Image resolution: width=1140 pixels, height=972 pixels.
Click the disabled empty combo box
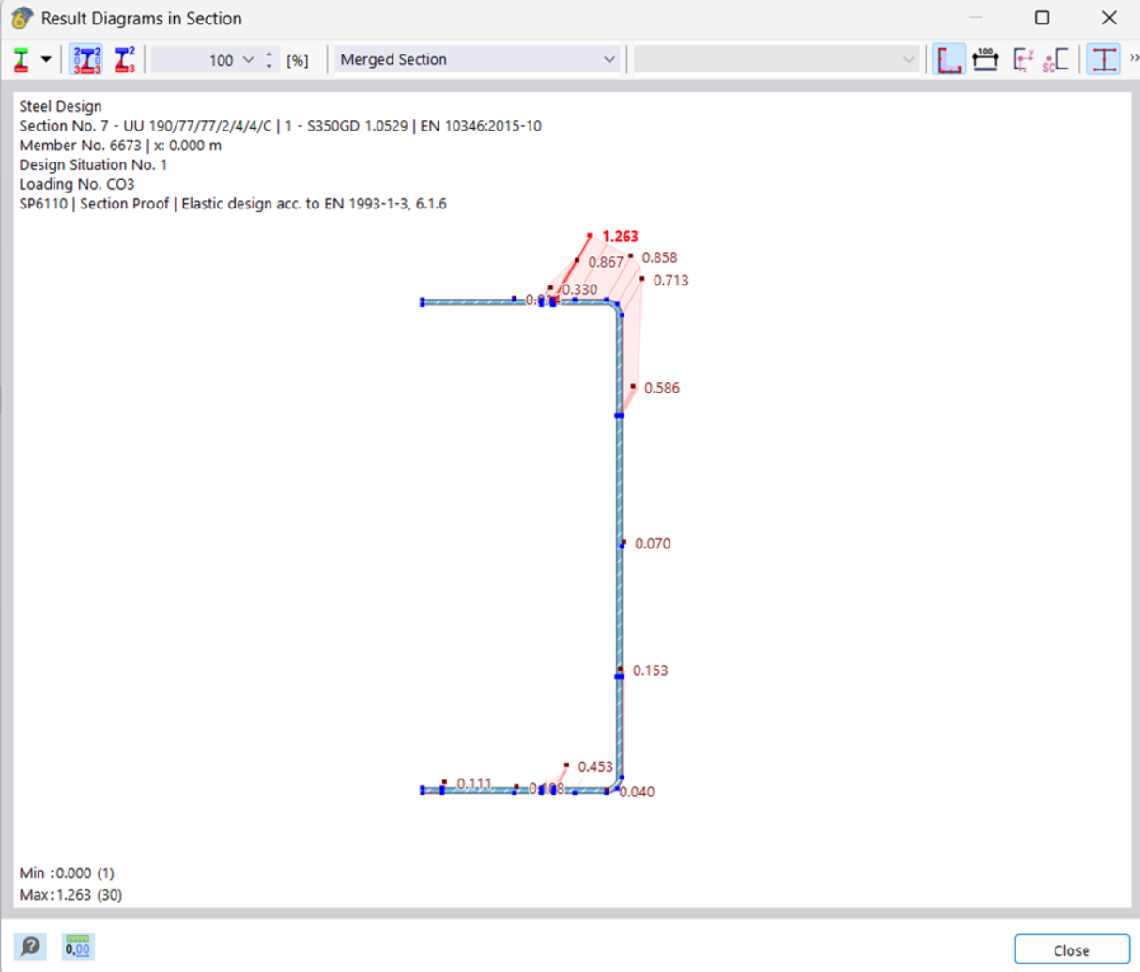click(x=776, y=60)
